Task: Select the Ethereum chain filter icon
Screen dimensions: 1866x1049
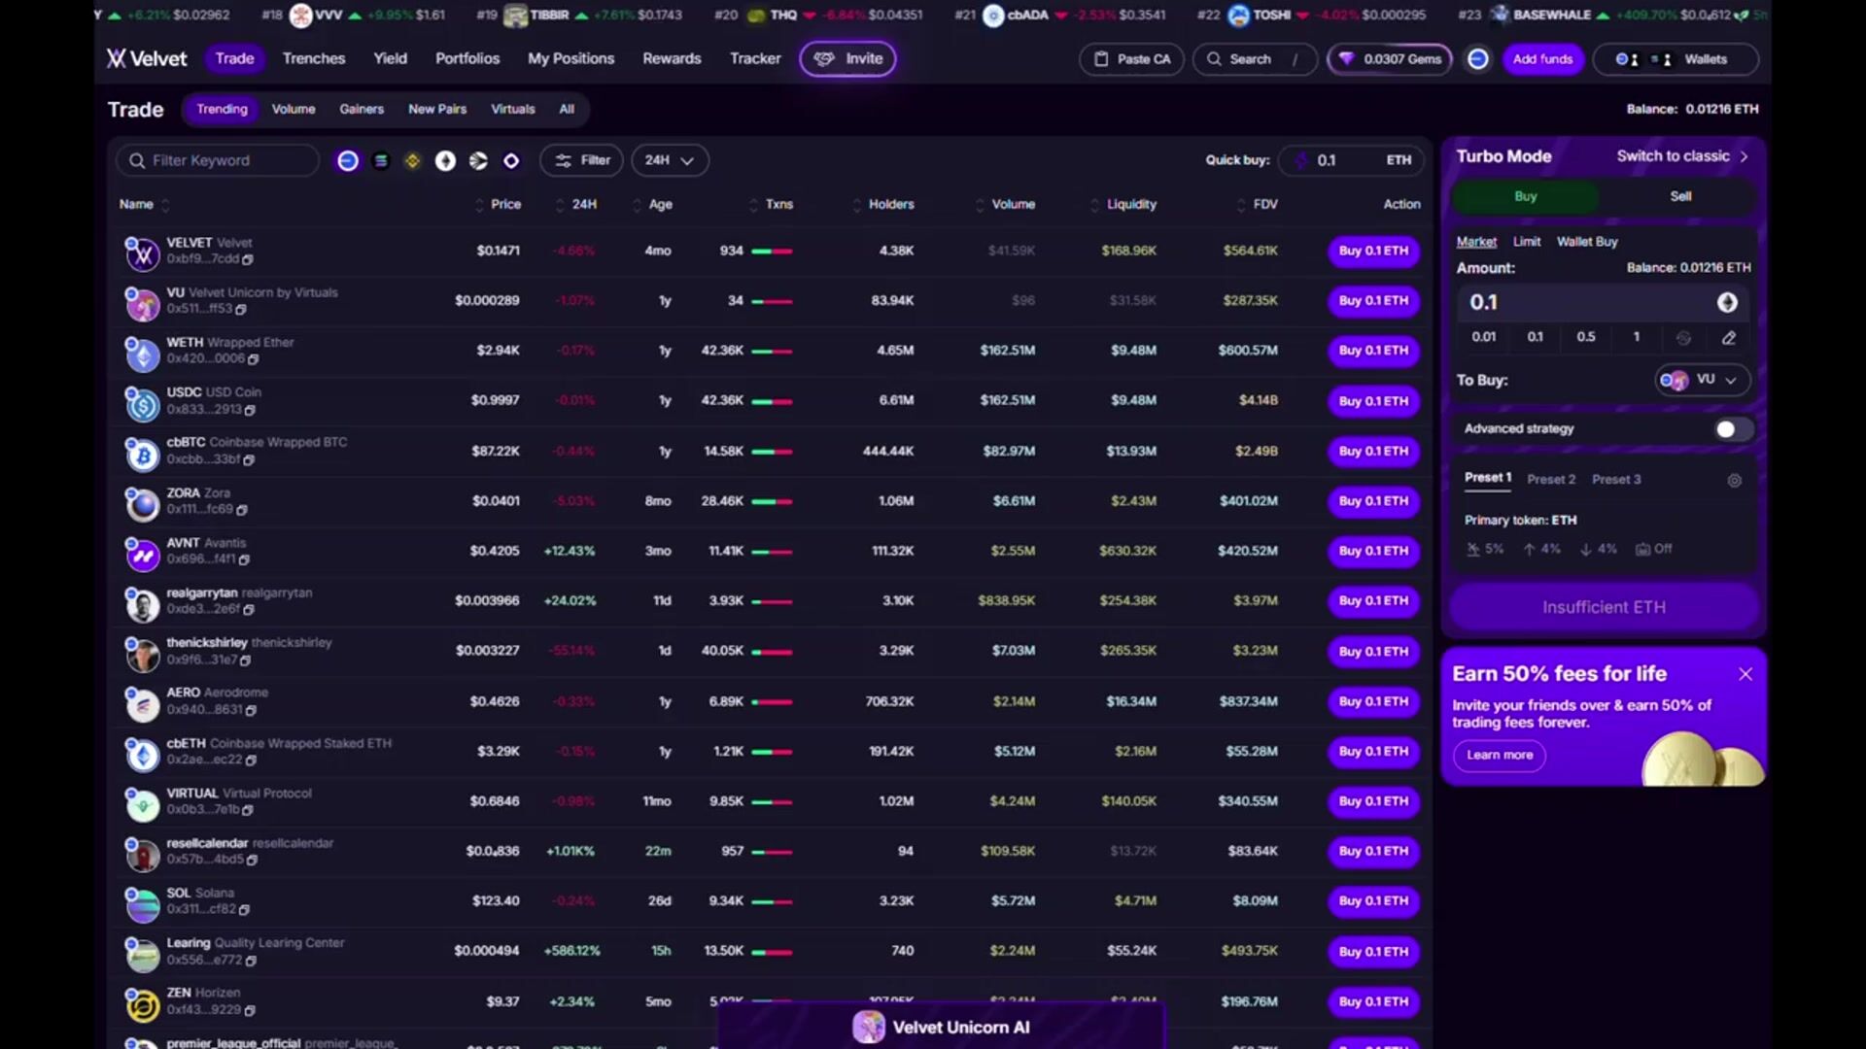Action: [445, 161]
